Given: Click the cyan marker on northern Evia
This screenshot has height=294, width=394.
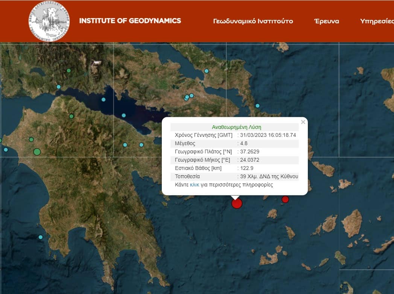Looking at the screenshot, I should pos(207,71).
